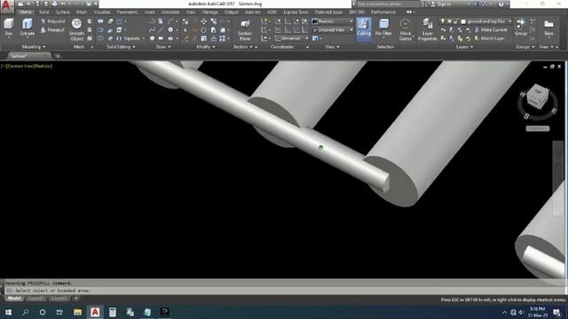
Task: Open the Section Plane tool
Action: pos(245,29)
